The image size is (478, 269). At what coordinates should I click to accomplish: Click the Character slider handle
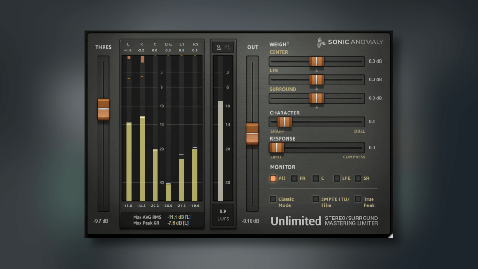click(x=285, y=121)
